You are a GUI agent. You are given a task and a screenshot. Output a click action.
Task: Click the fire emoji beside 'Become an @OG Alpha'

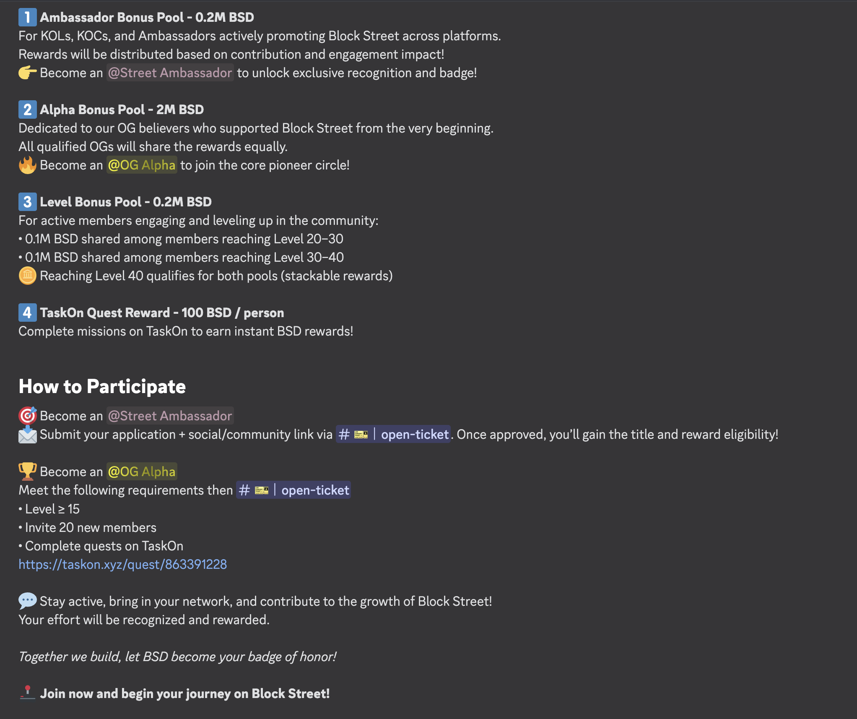tap(27, 165)
